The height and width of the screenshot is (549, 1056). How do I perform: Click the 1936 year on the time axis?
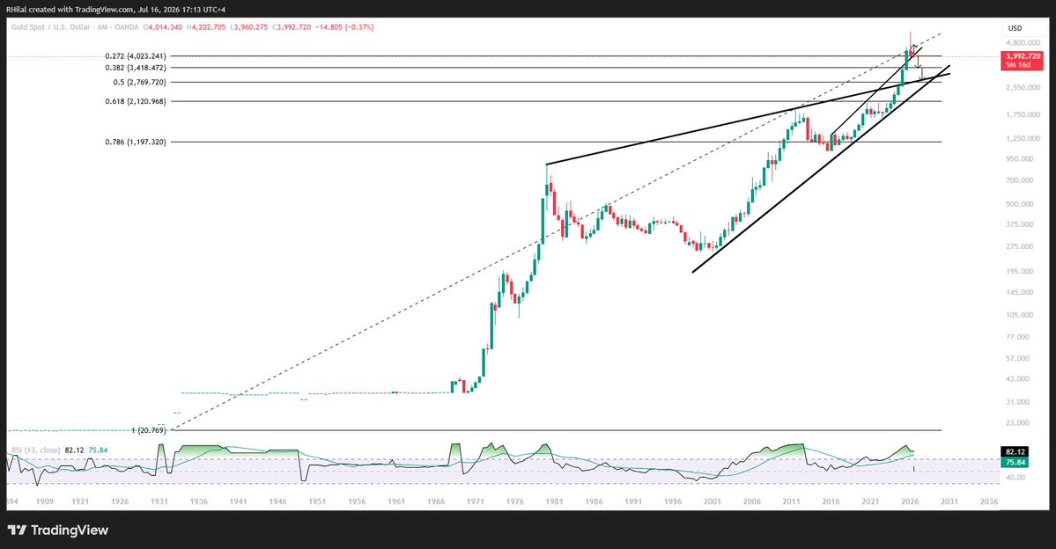[x=199, y=501]
